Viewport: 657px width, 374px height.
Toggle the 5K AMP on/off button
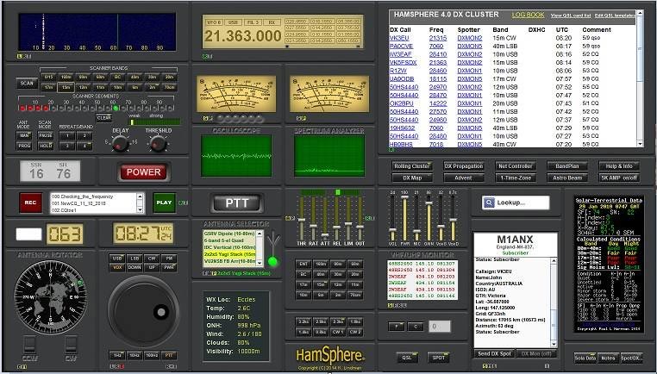pyautogui.click(x=619, y=178)
